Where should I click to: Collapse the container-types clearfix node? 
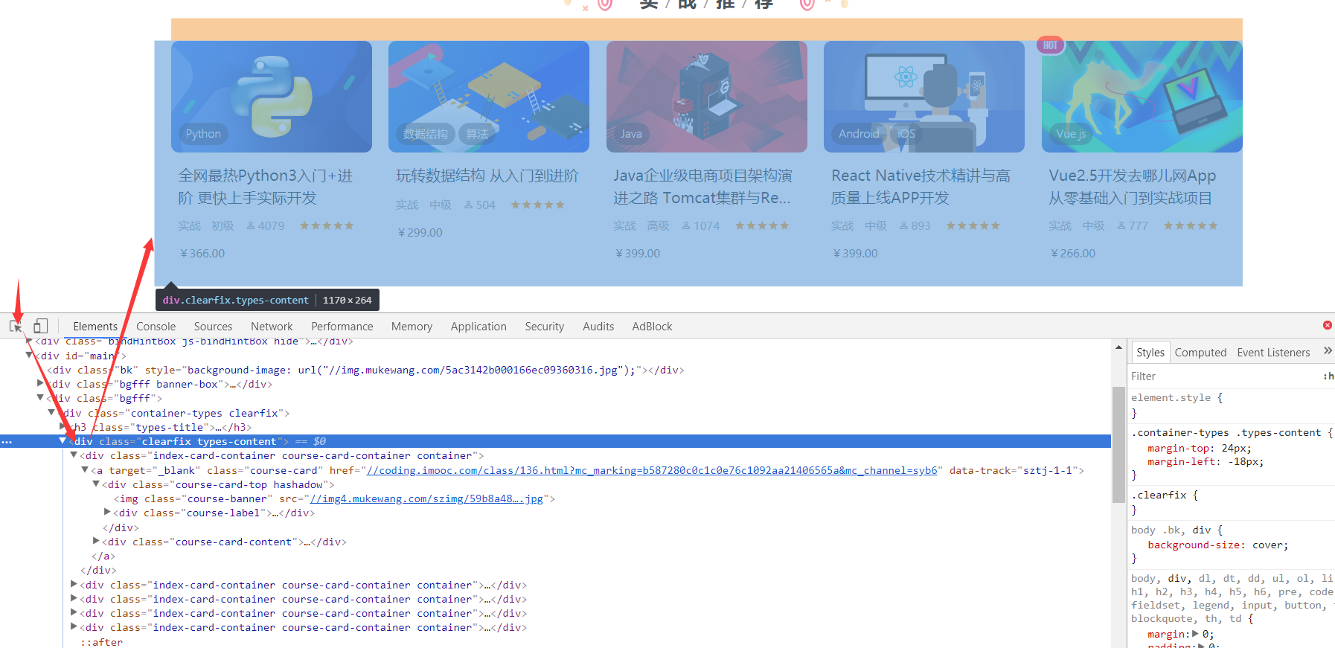(x=51, y=412)
